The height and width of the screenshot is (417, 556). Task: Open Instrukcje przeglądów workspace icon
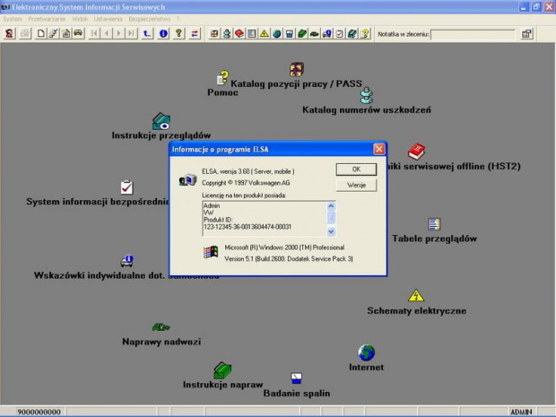[x=161, y=122]
